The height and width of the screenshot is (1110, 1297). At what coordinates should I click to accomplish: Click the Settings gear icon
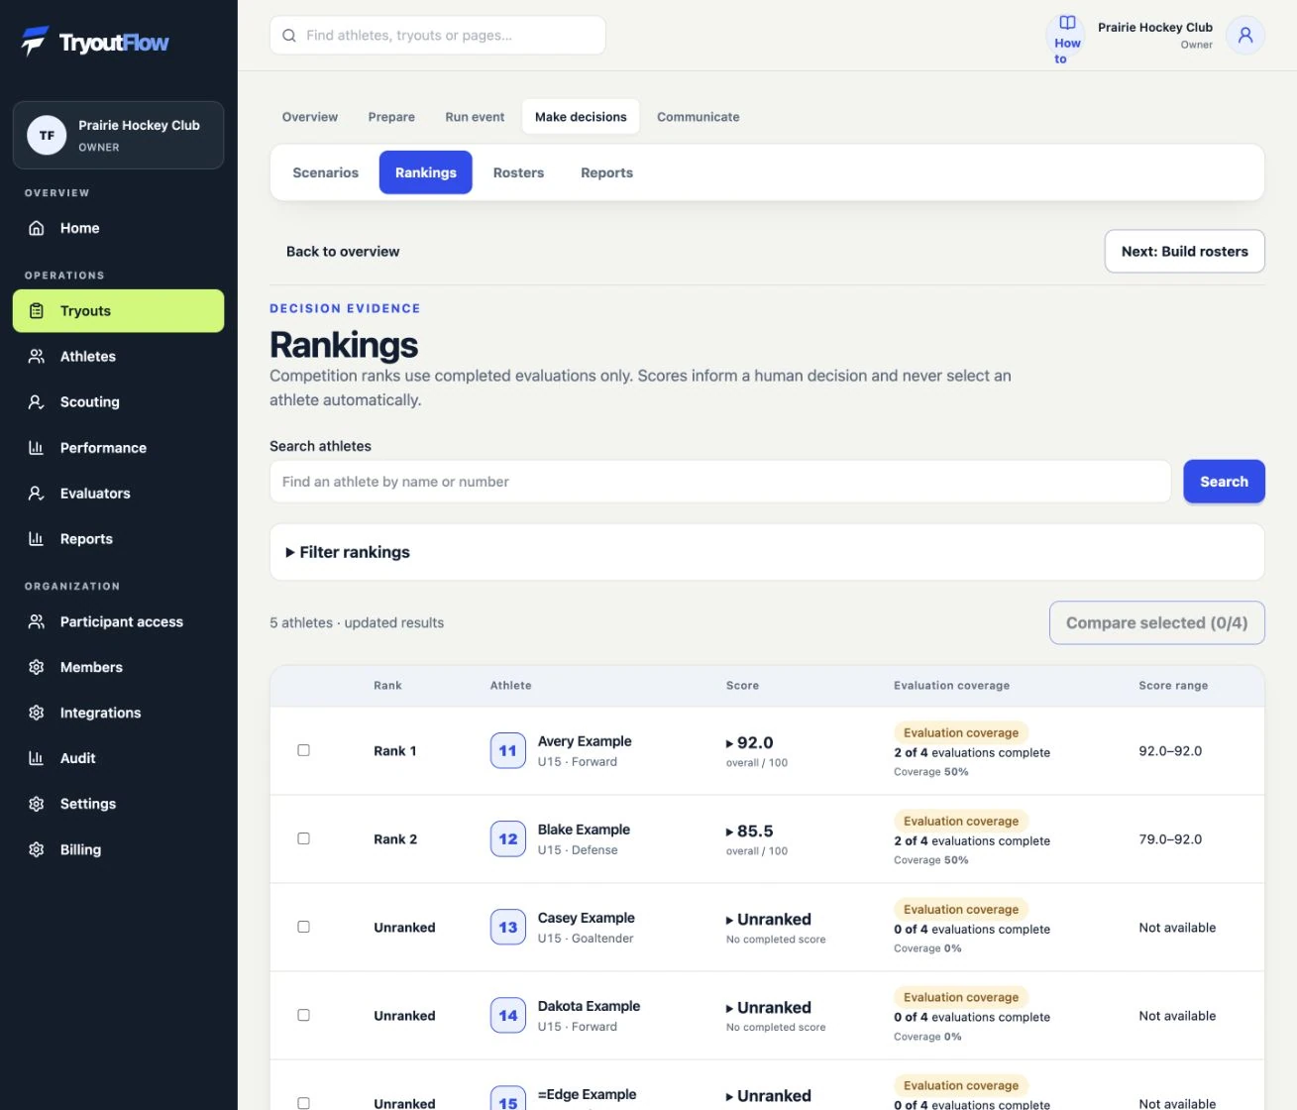tap(37, 805)
